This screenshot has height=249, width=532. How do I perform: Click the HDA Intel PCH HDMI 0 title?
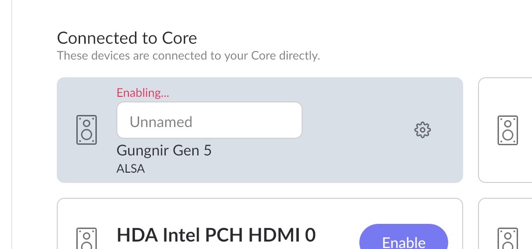point(216,235)
